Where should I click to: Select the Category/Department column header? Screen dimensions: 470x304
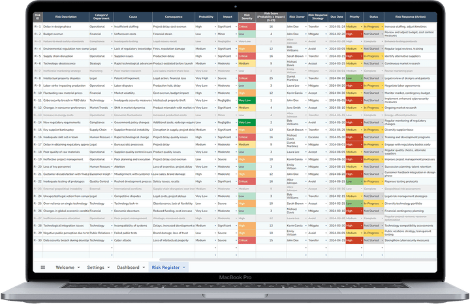click(101, 17)
